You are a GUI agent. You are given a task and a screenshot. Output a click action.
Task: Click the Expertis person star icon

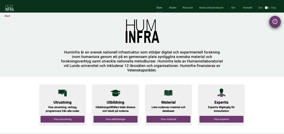click(x=221, y=93)
